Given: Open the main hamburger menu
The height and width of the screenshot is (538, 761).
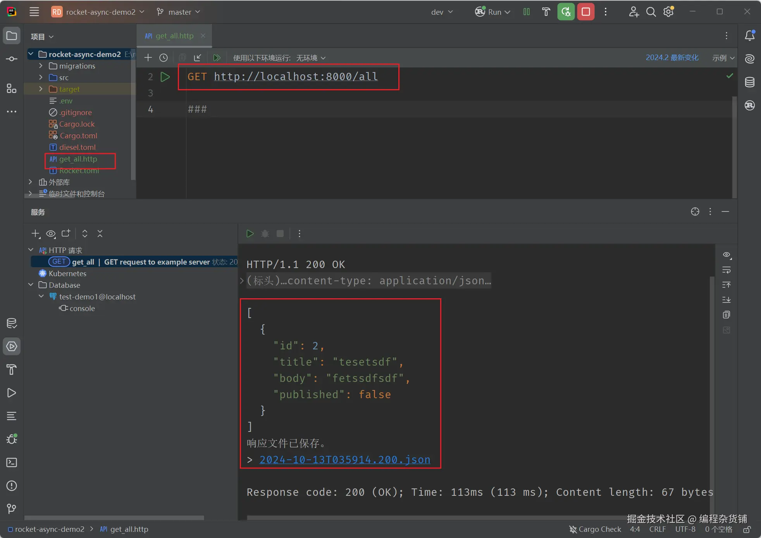Looking at the screenshot, I should tap(34, 12).
